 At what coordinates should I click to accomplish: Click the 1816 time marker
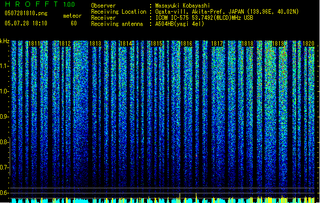186,44
